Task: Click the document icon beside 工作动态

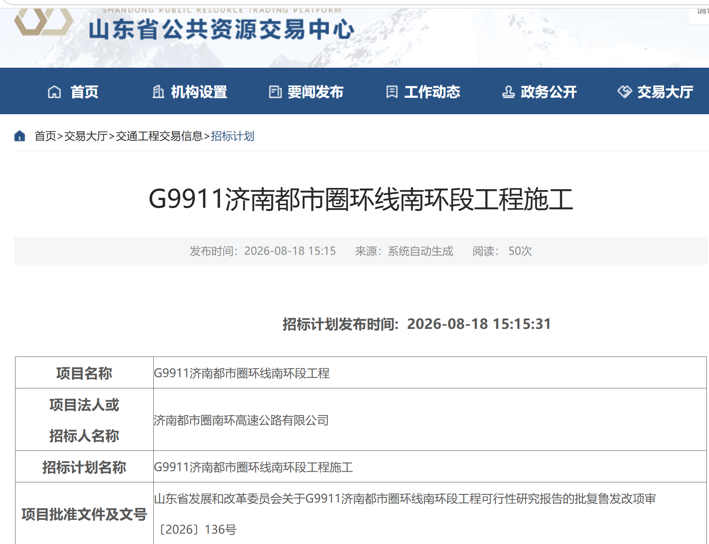Action: [392, 92]
